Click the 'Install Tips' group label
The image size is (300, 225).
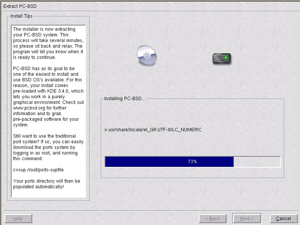[x=21, y=16]
